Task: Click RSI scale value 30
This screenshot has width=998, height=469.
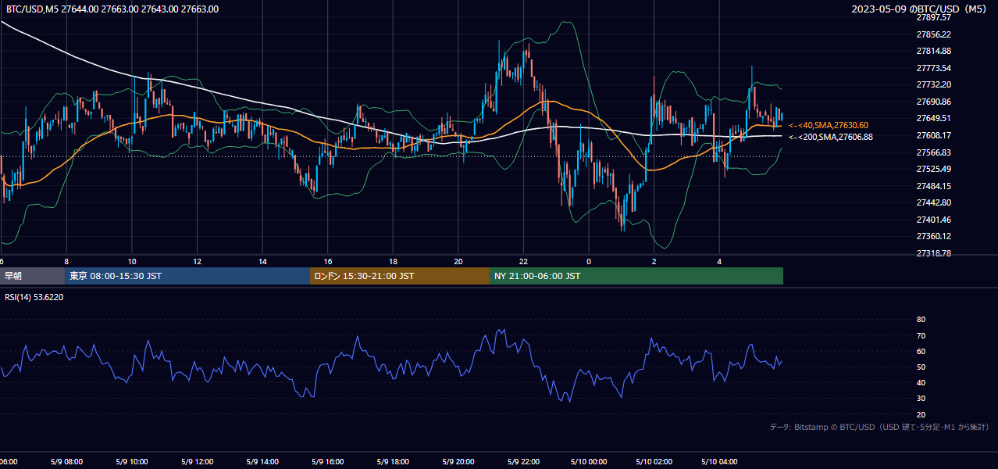Action: point(921,399)
